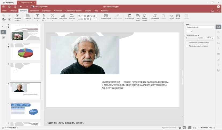Viewport: 222px width, 130px height.
Task: Open the Text Art dropdown
Action: (44, 17)
